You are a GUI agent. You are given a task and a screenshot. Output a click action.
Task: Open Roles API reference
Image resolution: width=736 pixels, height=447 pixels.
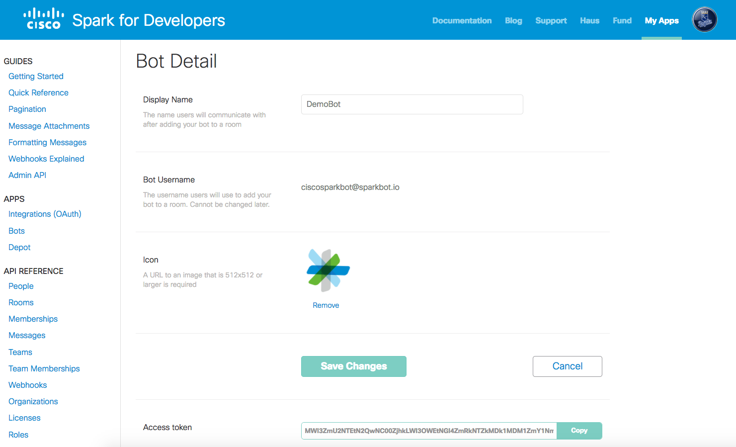click(18, 435)
